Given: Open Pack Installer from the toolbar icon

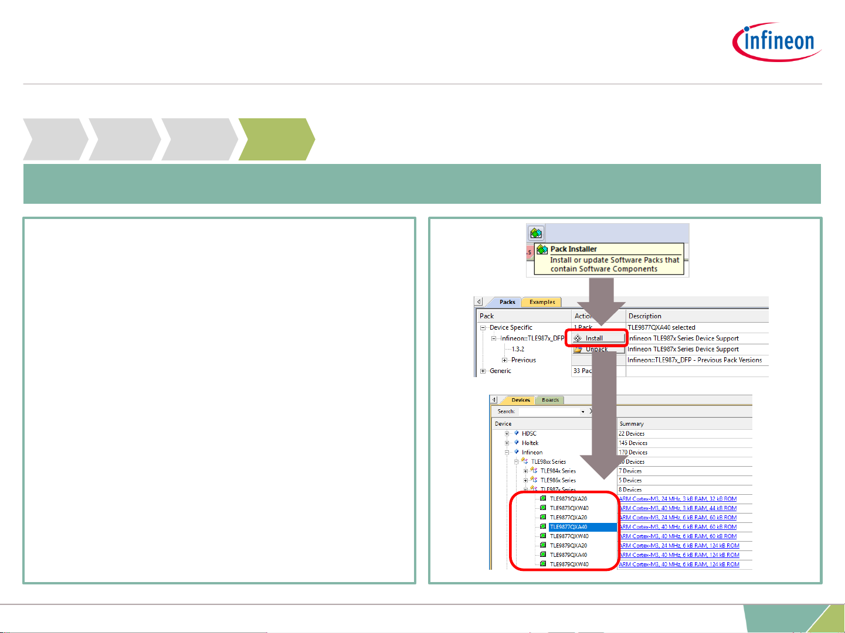Looking at the screenshot, I should pyautogui.click(x=536, y=233).
